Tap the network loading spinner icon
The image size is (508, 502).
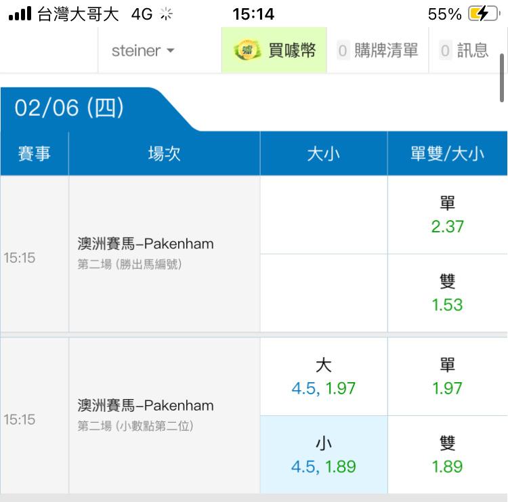click(x=167, y=14)
